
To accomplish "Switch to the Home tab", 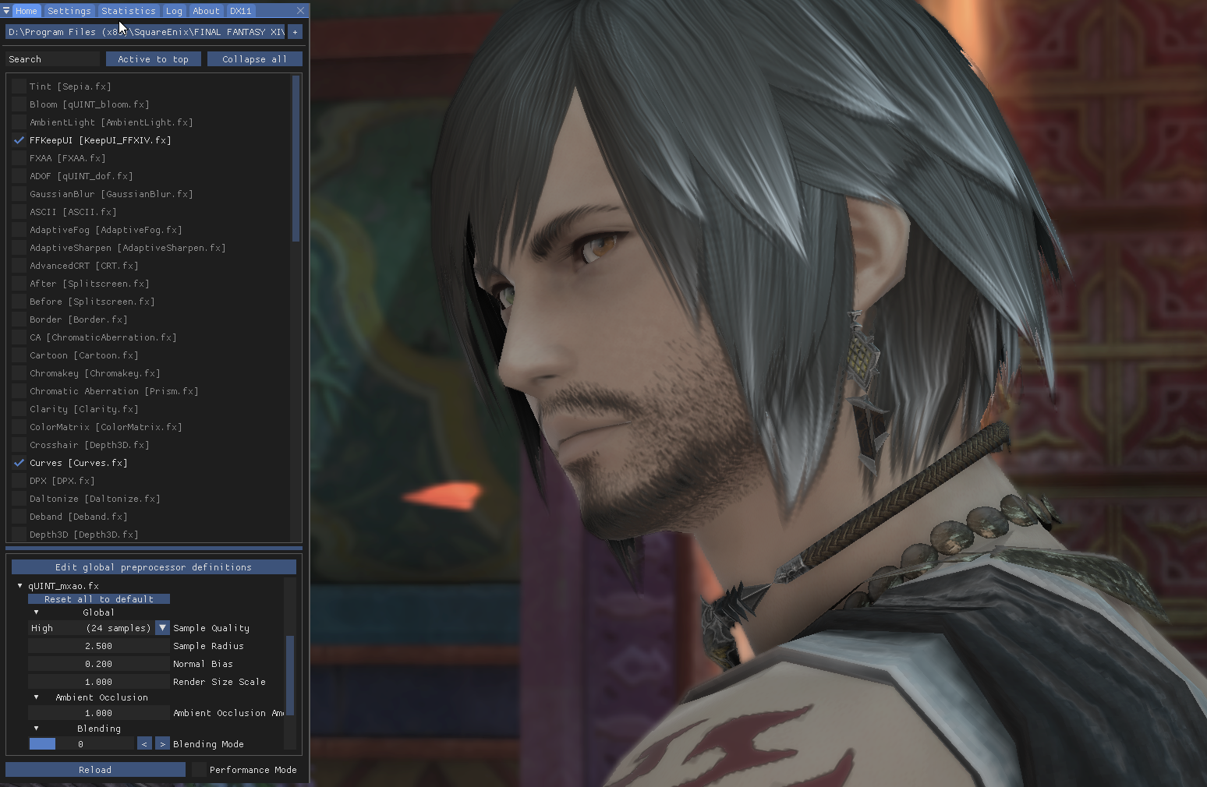I will [27, 11].
